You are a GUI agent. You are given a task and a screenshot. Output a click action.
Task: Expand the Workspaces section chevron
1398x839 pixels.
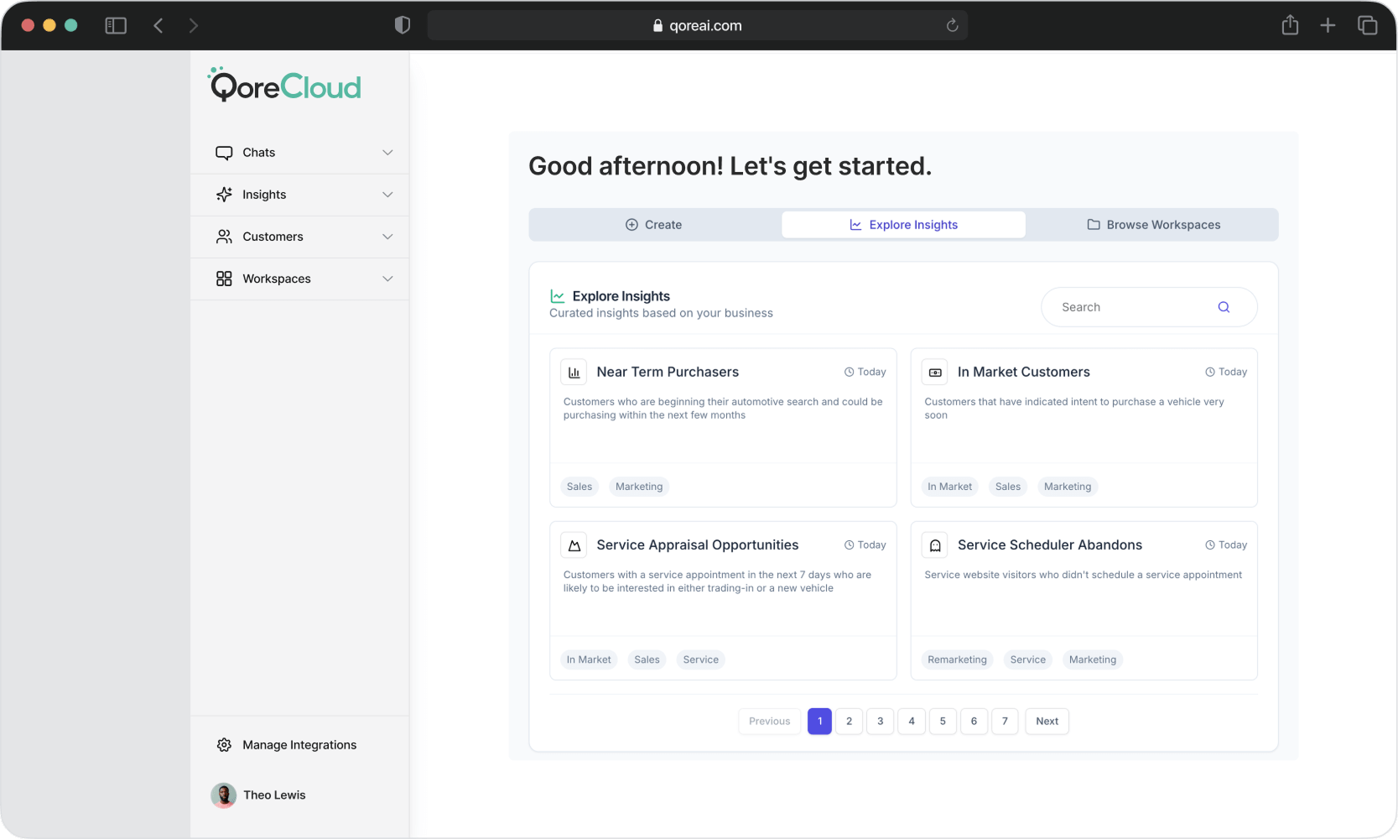pos(387,279)
